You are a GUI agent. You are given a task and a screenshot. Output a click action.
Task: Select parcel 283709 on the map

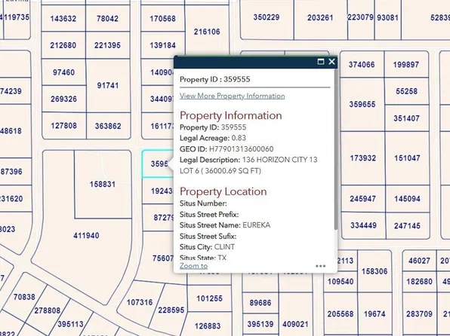click(419, 314)
